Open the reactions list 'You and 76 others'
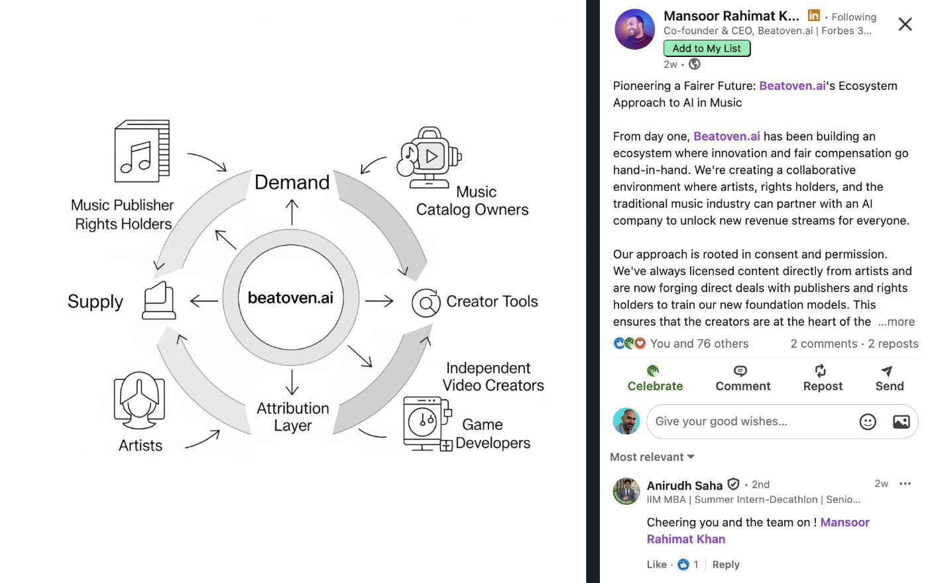This screenshot has height=583, width=928. (x=699, y=343)
